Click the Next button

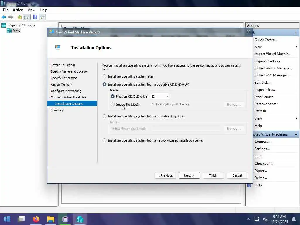click(x=189, y=175)
